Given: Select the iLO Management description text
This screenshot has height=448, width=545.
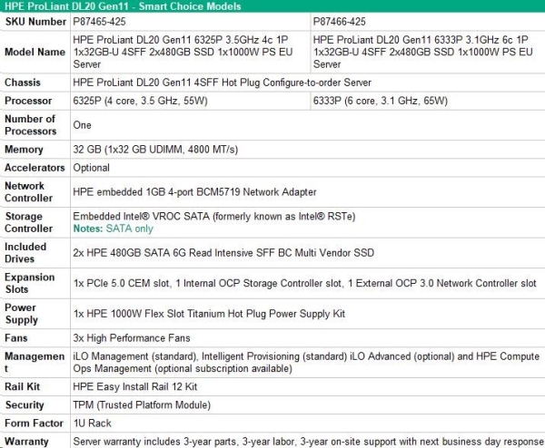Looking at the screenshot, I should [304, 363].
